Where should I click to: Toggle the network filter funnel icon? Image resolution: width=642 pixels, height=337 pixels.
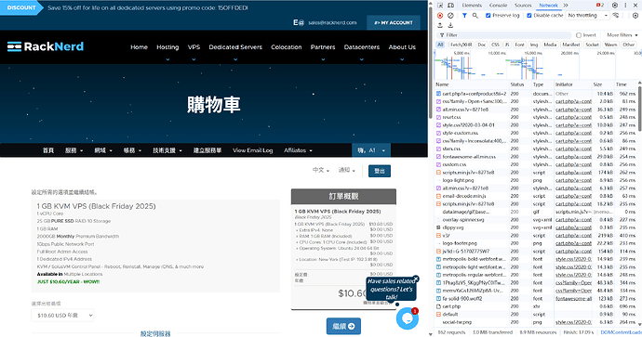tap(464, 16)
